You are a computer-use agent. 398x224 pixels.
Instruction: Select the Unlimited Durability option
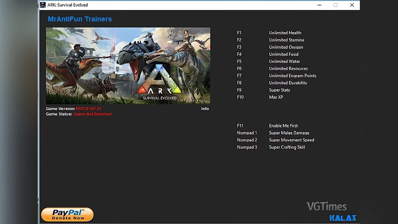[x=288, y=83]
